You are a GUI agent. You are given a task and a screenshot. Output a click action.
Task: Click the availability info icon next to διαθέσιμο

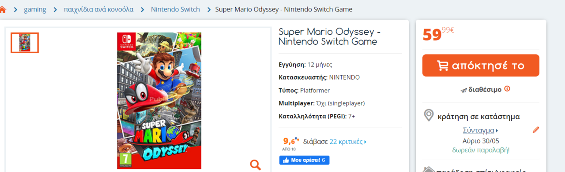(x=507, y=89)
